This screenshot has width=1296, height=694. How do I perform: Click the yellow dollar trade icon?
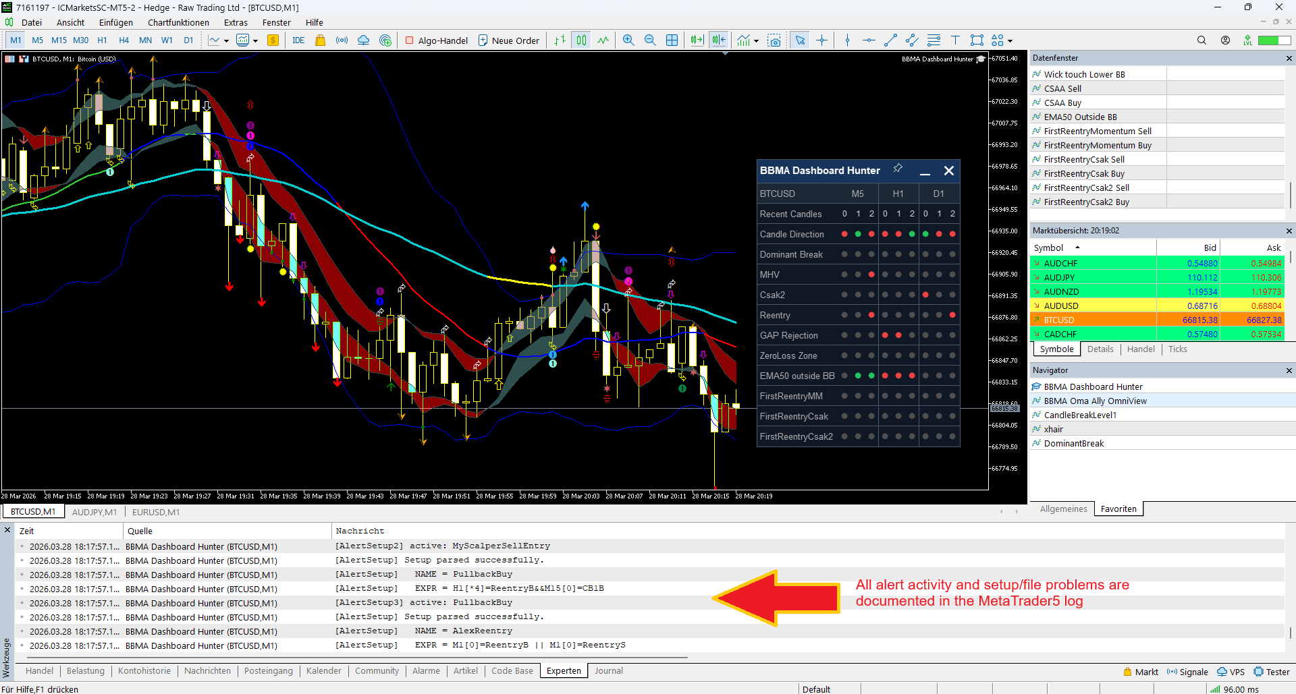273,40
